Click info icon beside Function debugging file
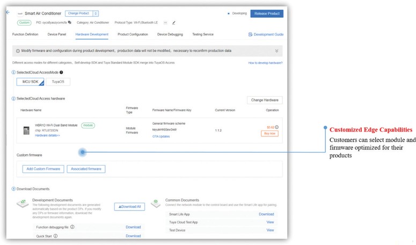Screen dimensions: 416x245 (72, 227)
